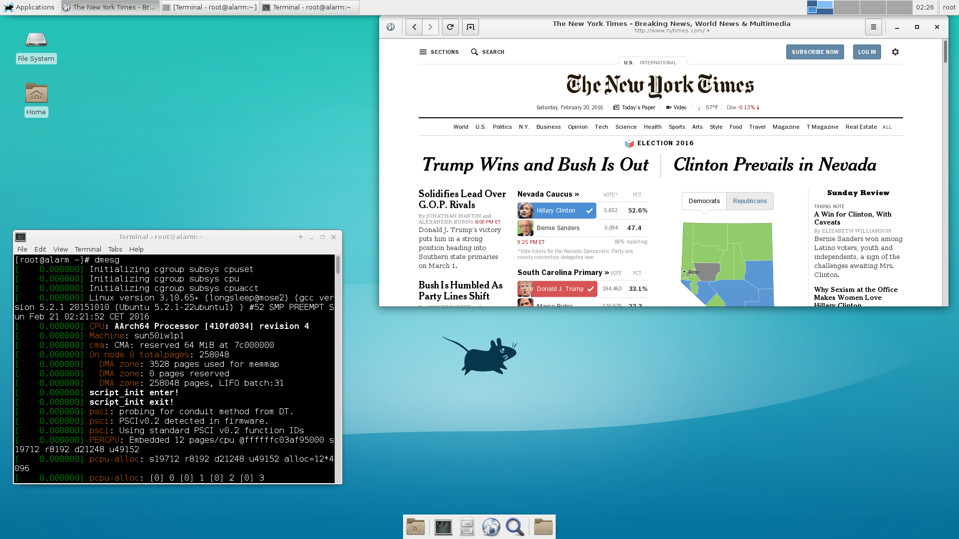Expand the Nevada Caucus results link

[x=548, y=194]
